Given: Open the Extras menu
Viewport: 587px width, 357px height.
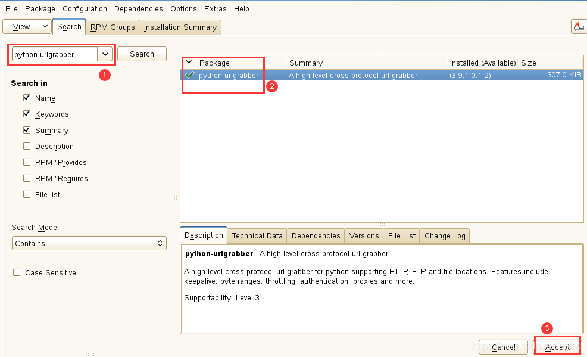Looking at the screenshot, I should click(x=216, y=8).
